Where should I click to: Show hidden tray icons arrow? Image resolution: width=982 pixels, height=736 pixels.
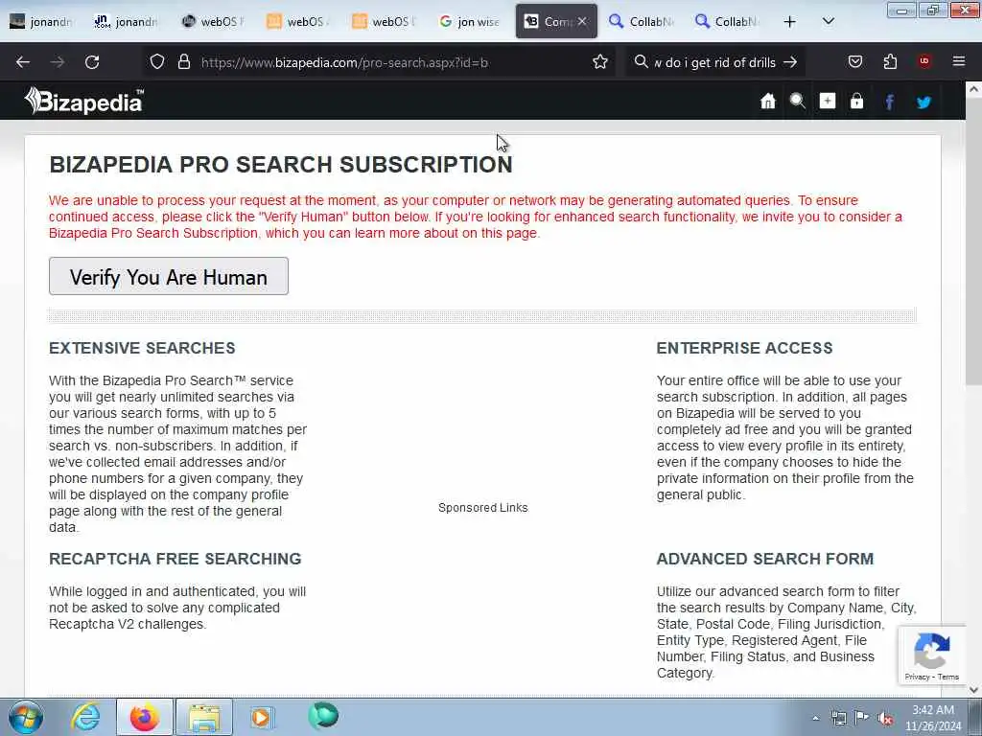(815, 719)
